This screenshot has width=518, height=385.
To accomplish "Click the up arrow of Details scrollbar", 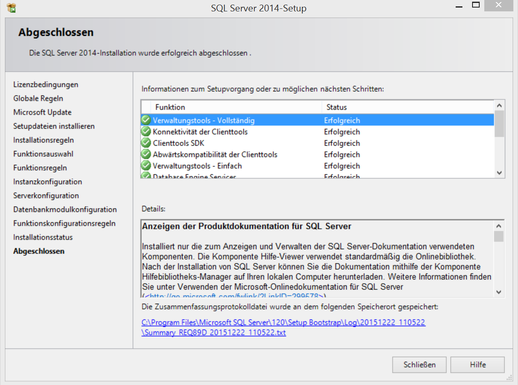I will (499, 226).
